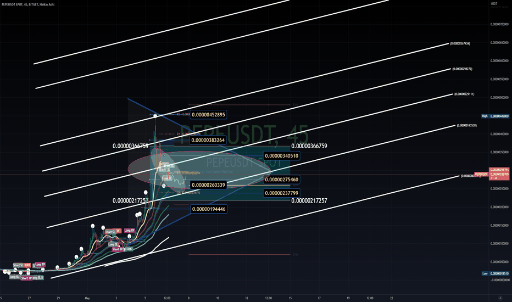Click the 0.00000100000 price axis tick

pos(499,244)
